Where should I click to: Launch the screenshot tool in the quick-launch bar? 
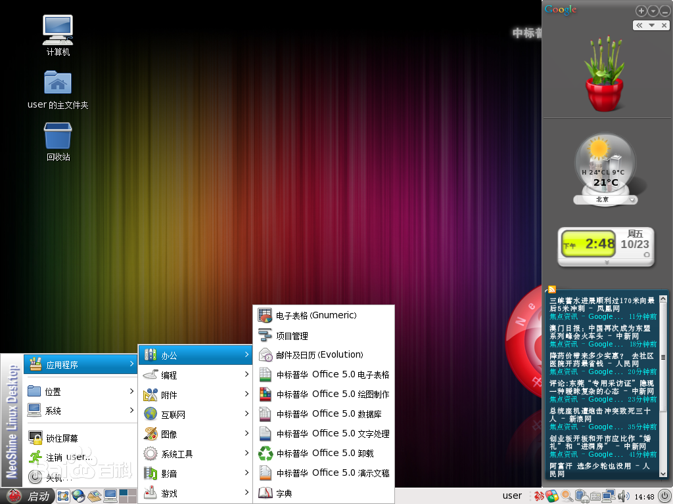point(63,496)
